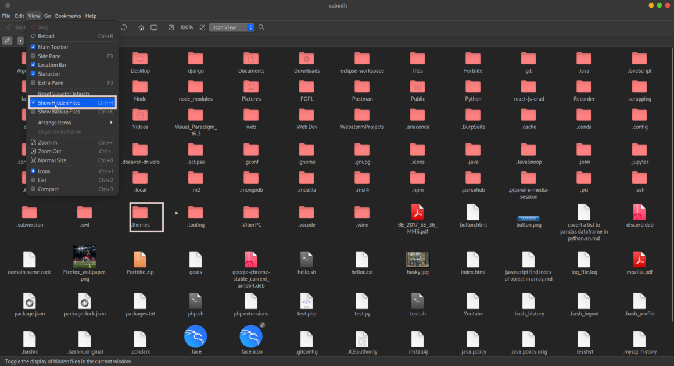
Task: Click the Reload icon in the toolbar
Action: coord(124,27)
